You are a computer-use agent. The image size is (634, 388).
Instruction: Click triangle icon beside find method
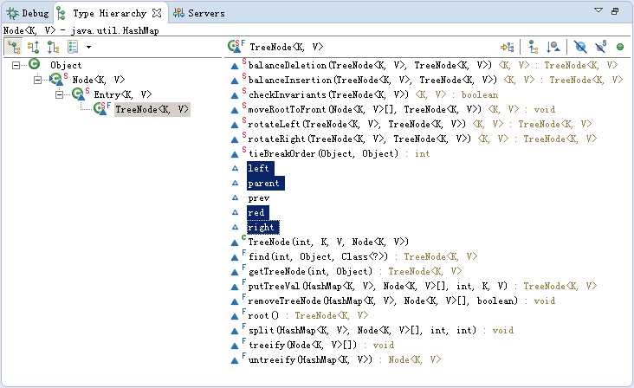coord(234,257)
